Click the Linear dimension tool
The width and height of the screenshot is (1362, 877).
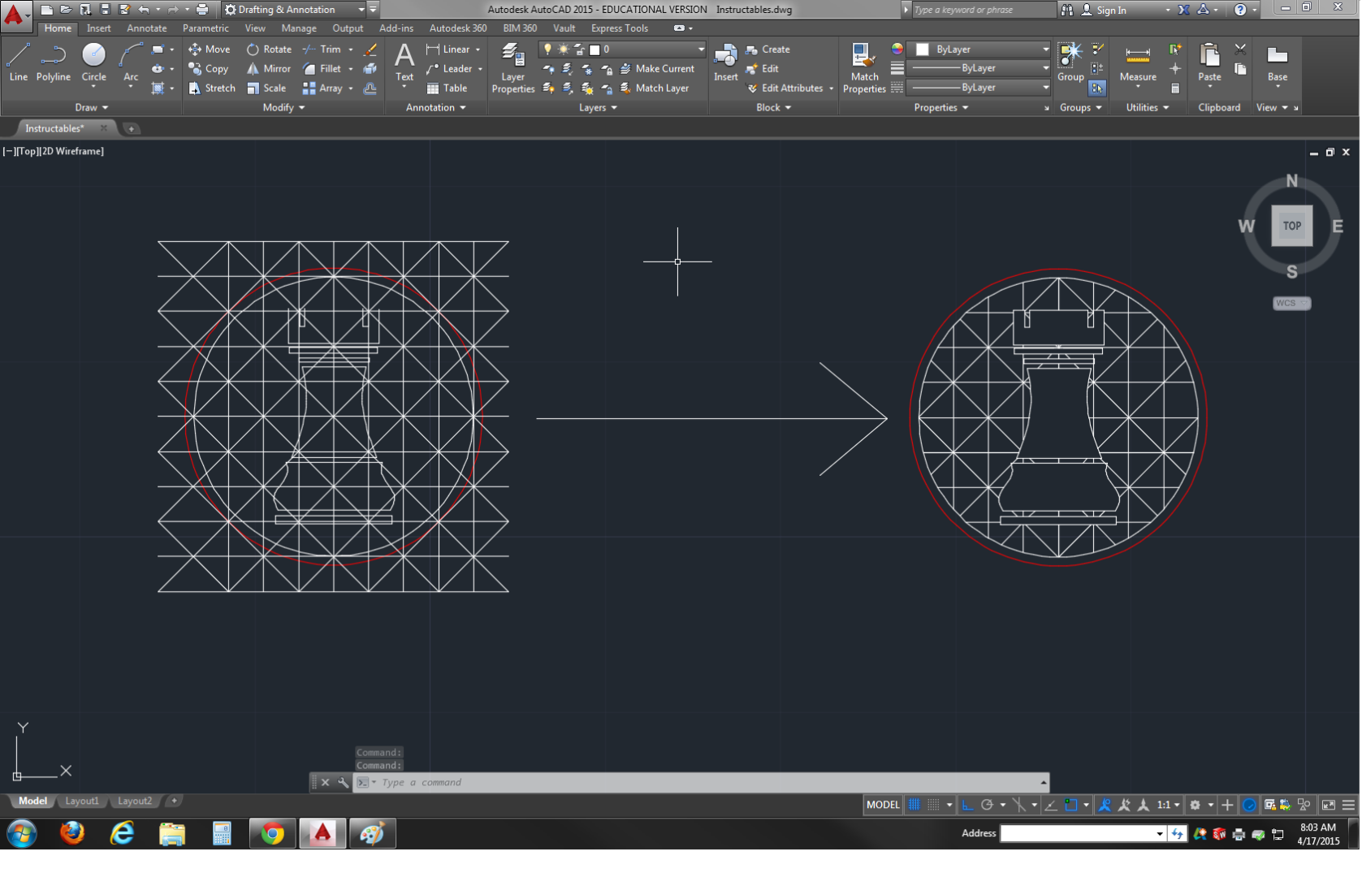pyautogui.click(x=448, y=50)
